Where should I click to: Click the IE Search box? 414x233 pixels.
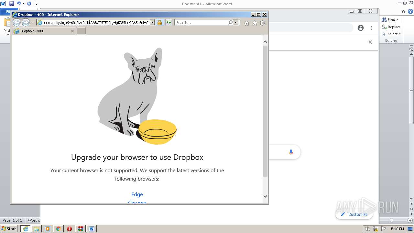[202, 23]
